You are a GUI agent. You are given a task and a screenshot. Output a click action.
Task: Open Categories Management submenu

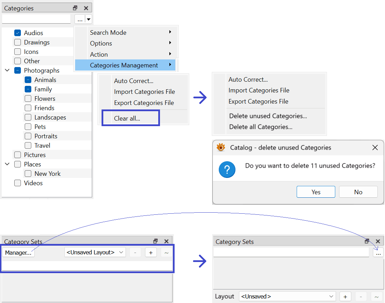[125, 65]
